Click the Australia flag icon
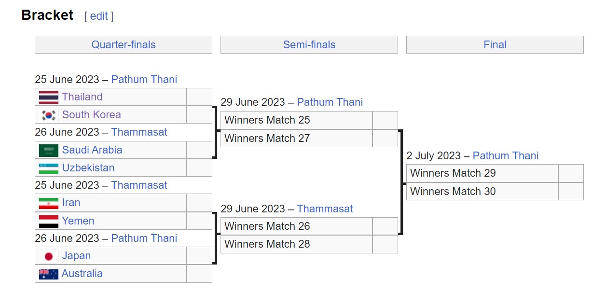 tap(49, 274)
